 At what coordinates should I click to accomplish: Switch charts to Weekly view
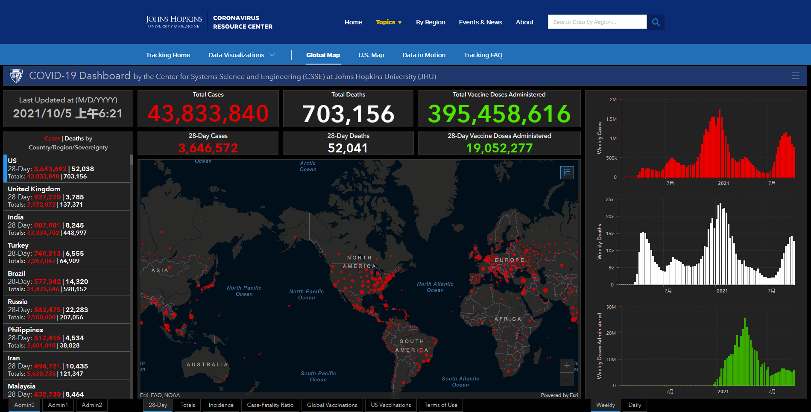(x=605, y=405)
